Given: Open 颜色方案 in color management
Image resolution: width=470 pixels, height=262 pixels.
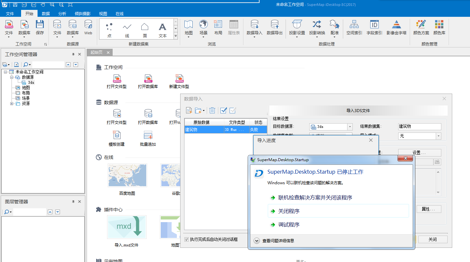Looking at the screenshot, I should (421, 28).
